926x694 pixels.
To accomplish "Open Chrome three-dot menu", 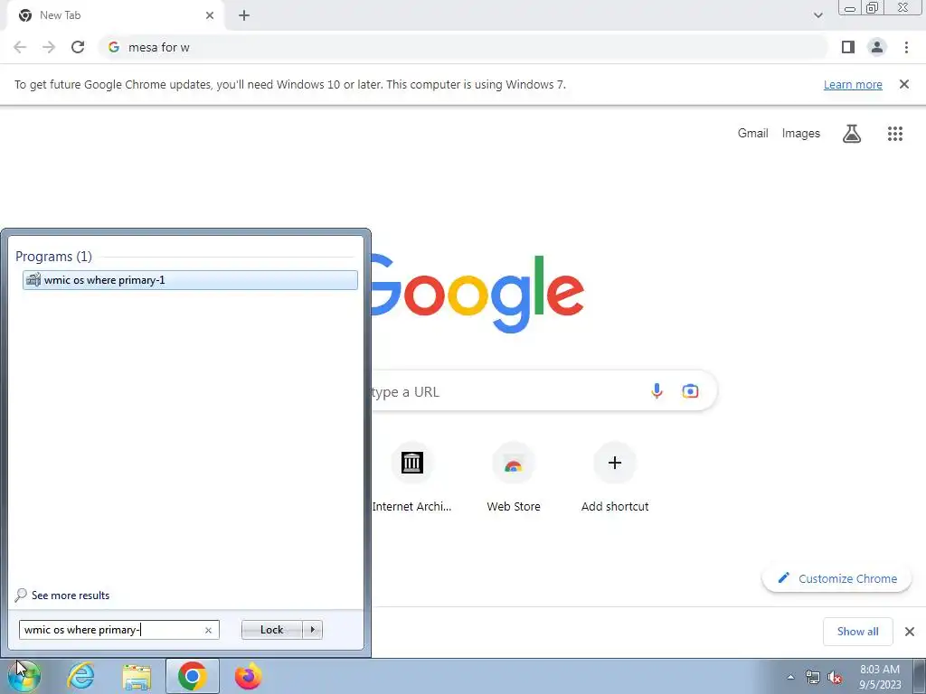I will [906, 47].
